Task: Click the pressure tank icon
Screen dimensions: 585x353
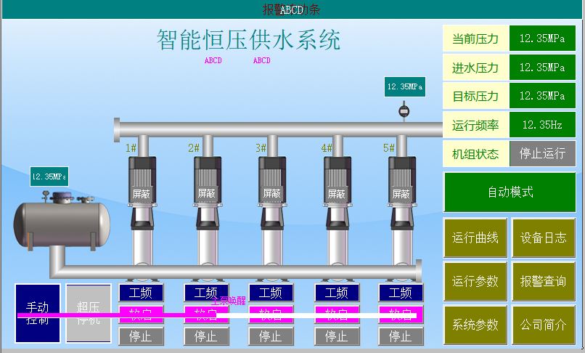Action: 62,223
